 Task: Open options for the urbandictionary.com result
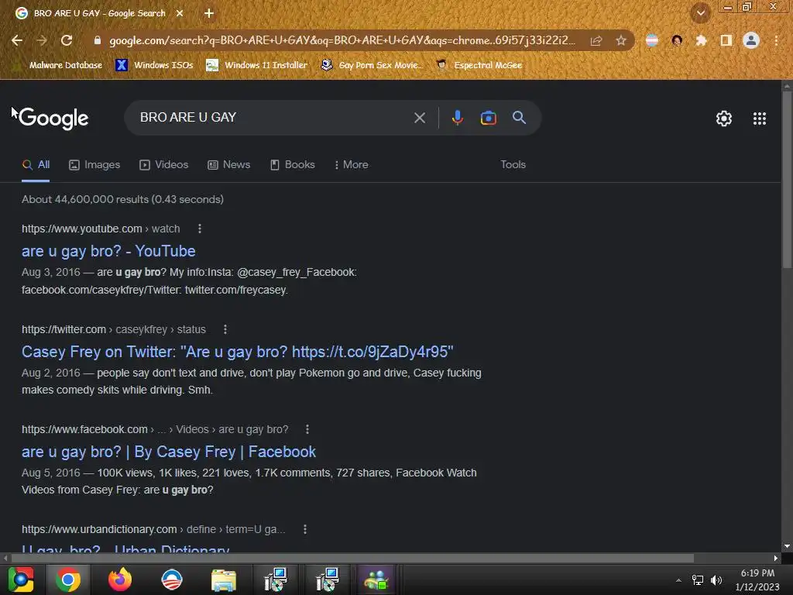(x=304, y=529)
